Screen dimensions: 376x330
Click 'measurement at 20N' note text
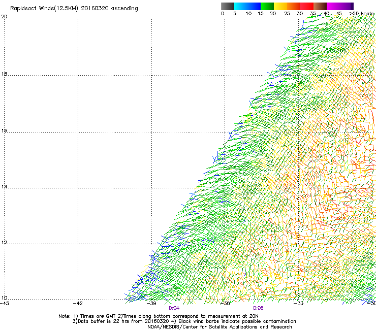pos(233,316)
